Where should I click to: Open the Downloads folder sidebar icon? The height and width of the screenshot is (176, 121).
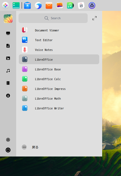coord(8,96)
